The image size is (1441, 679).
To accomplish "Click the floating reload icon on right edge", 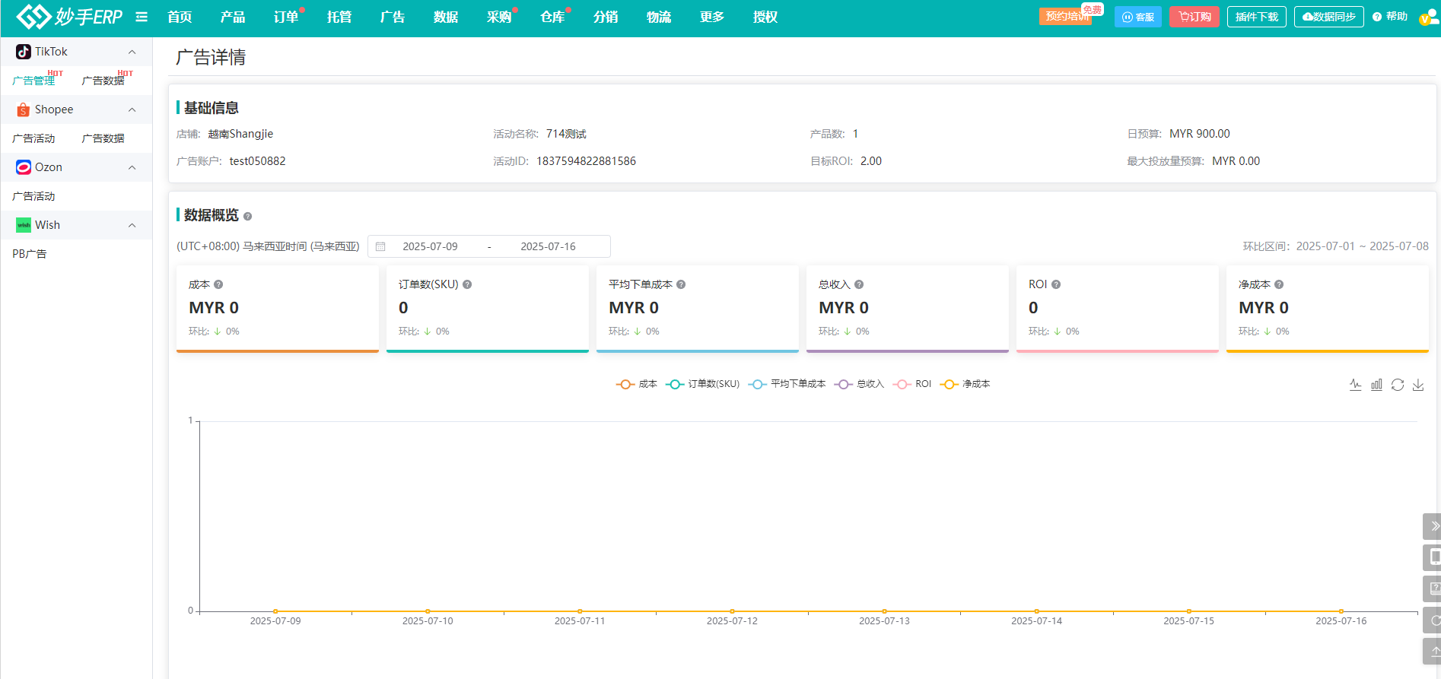I will point(1433,620).
